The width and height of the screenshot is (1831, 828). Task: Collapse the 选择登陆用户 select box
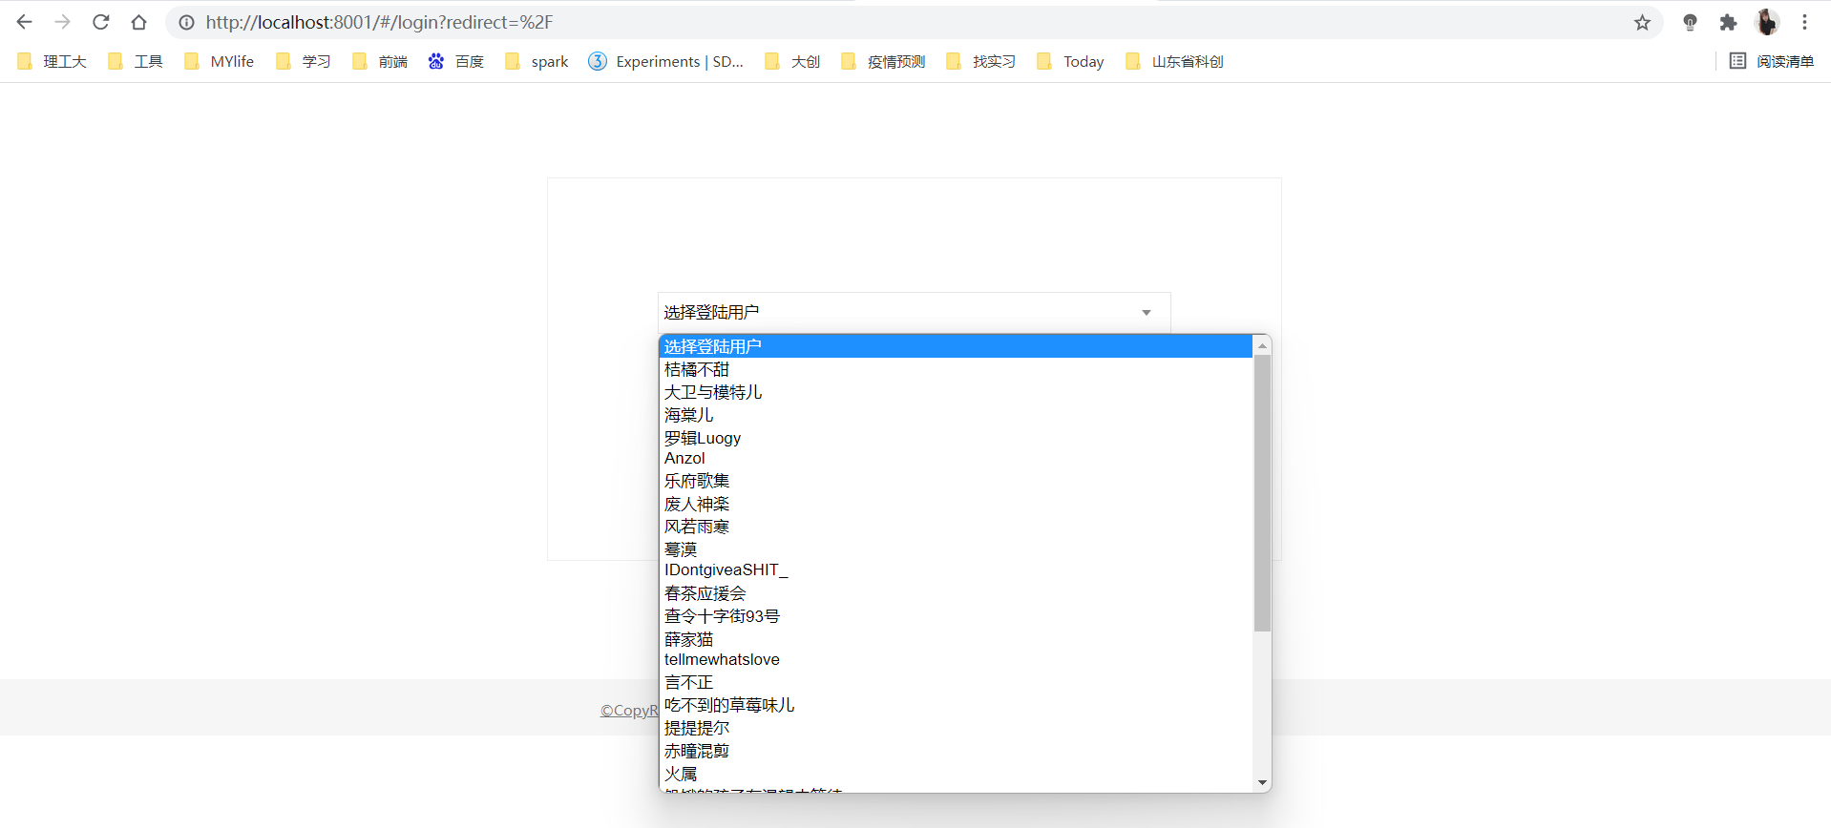(x=915, y=312)
